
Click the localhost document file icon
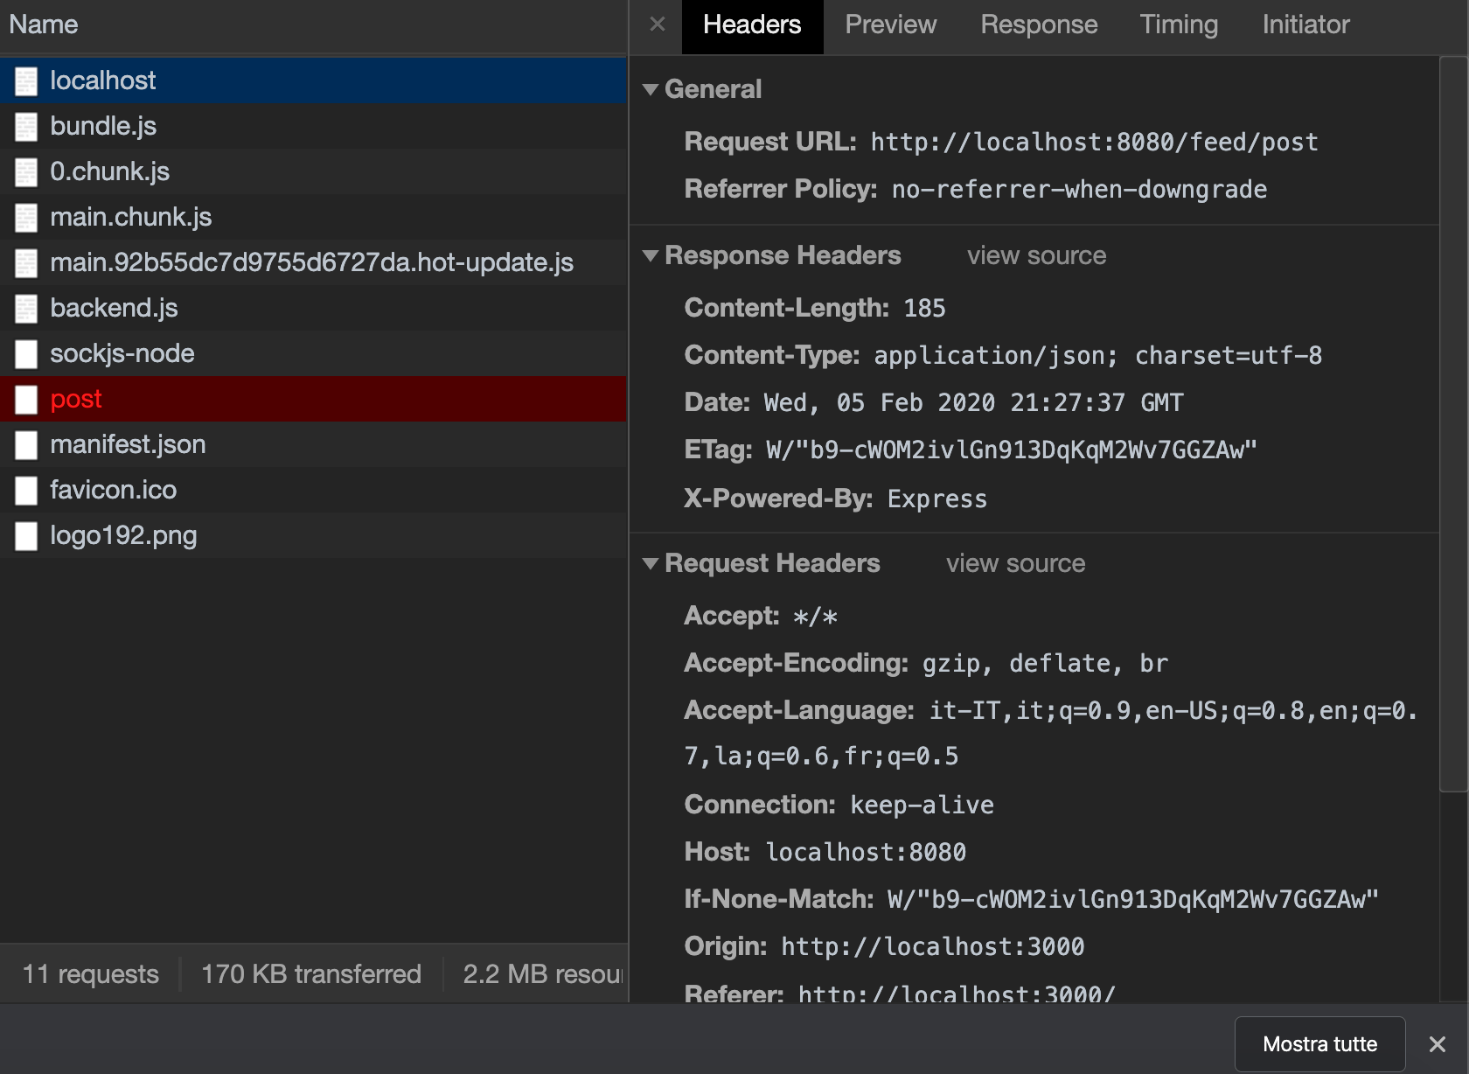click(x=26, y=81)
